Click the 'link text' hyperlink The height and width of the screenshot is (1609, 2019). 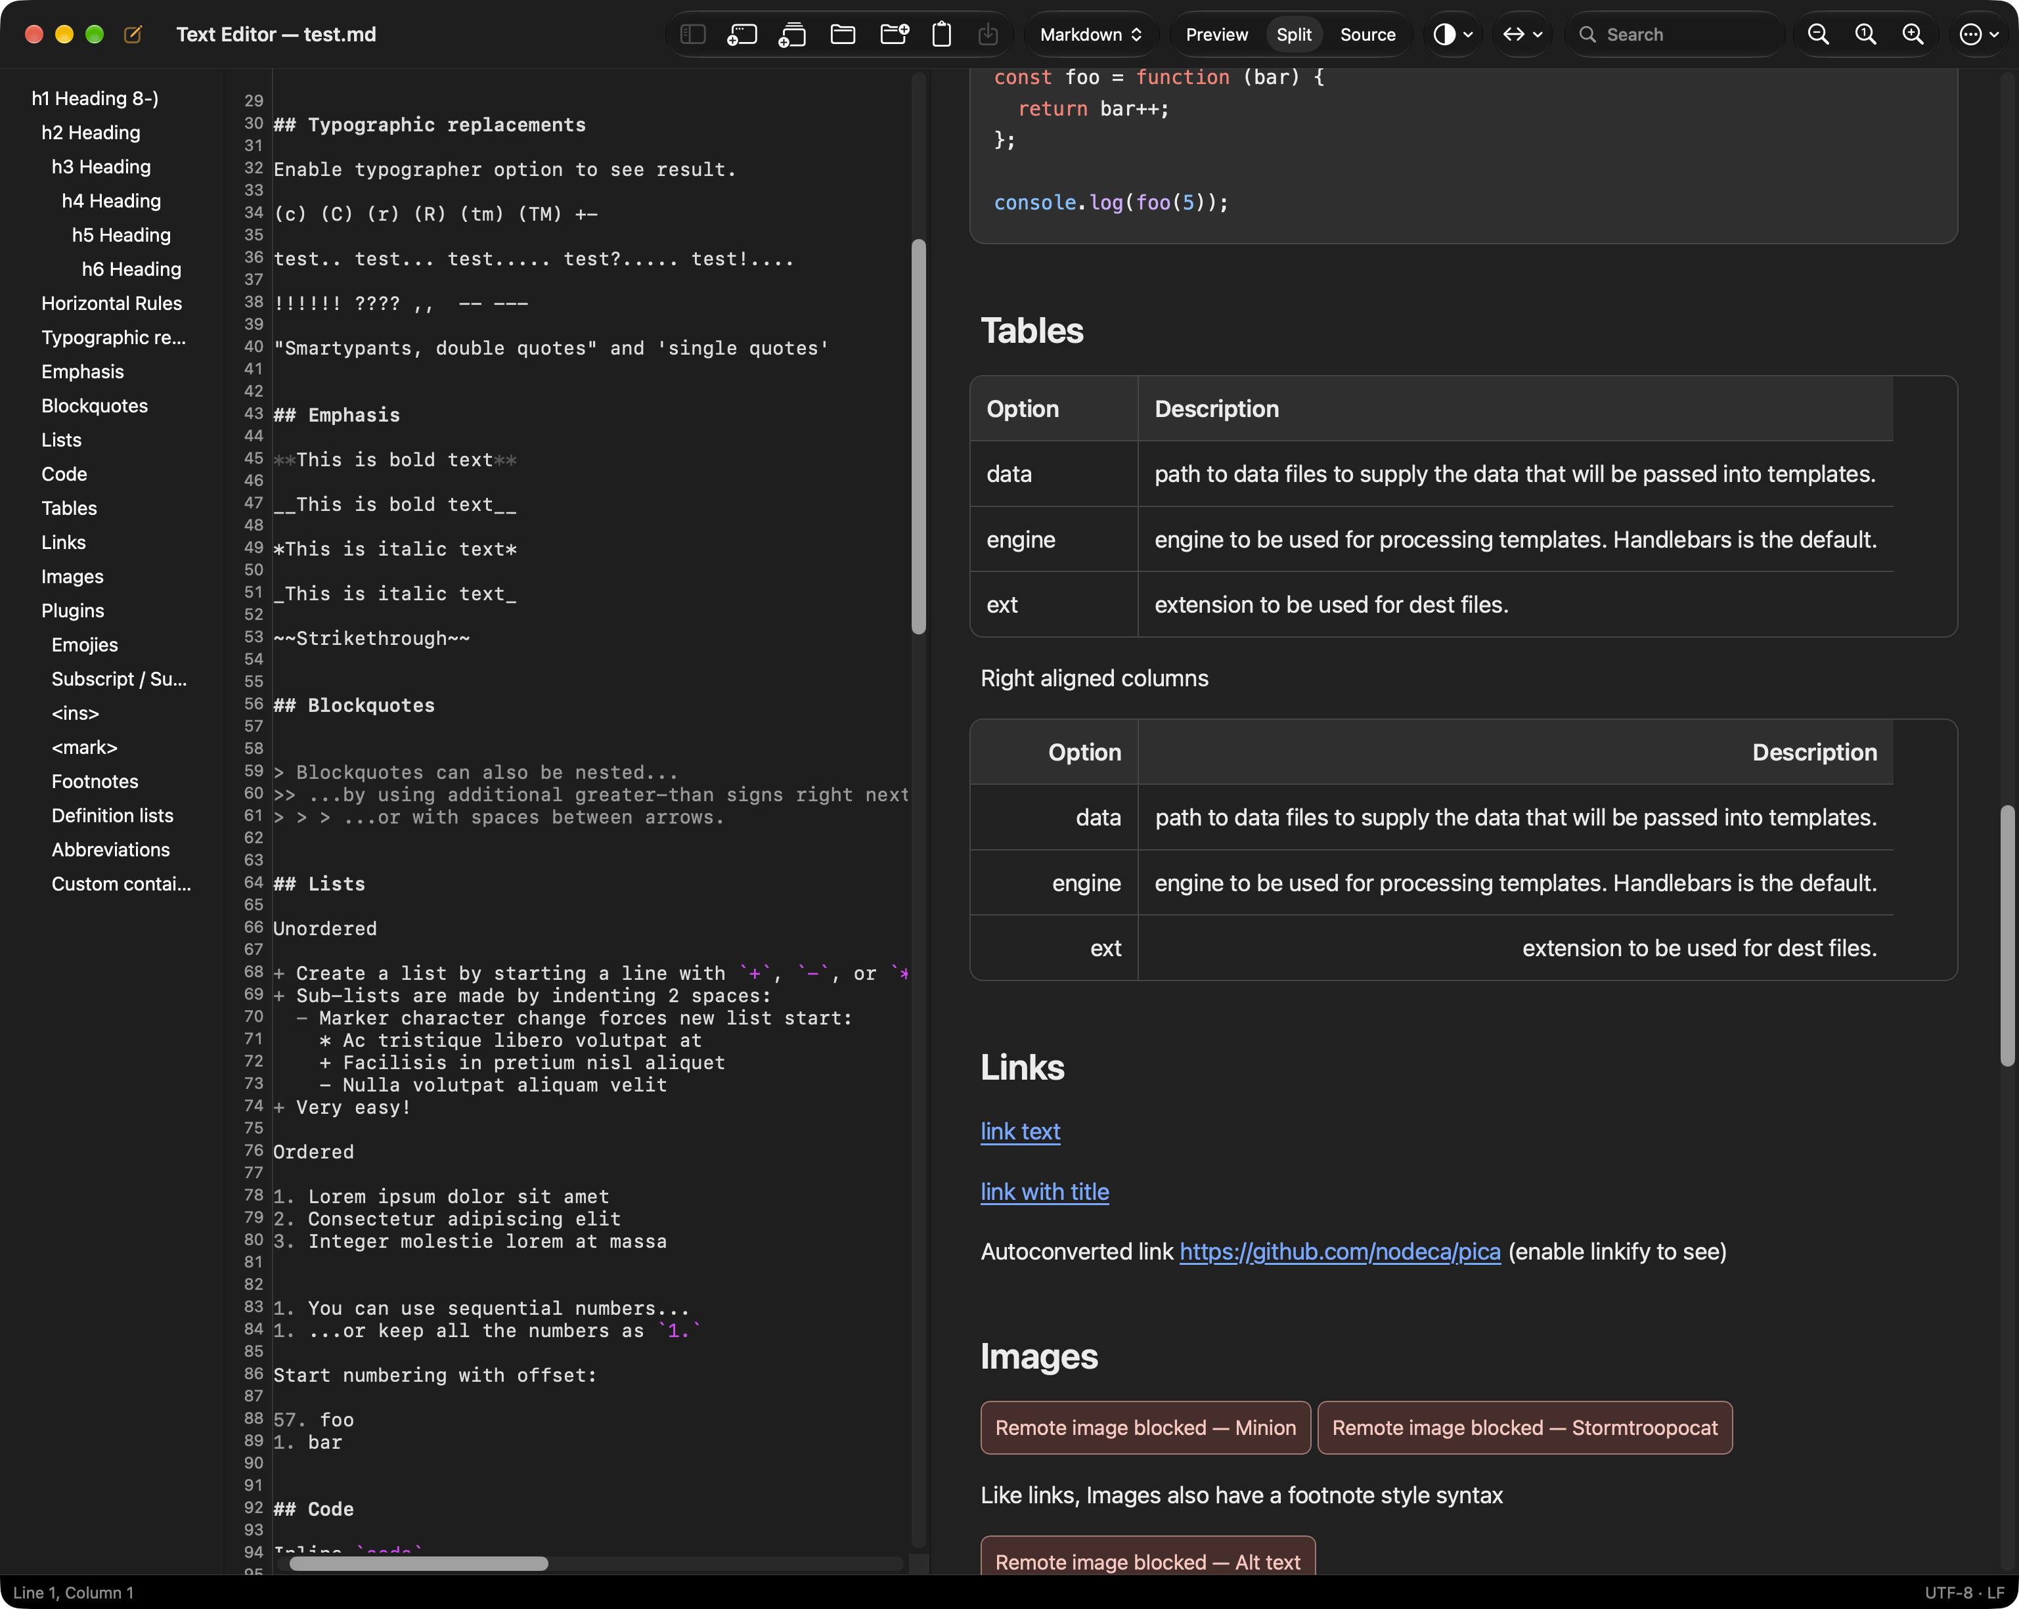point(1020,1132)
